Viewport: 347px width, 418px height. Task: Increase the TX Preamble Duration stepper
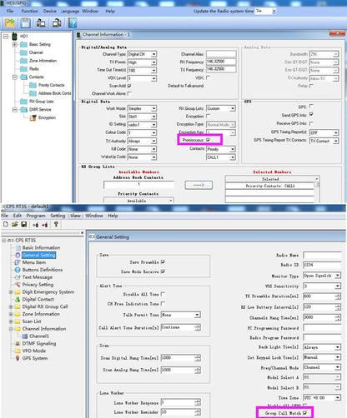pyautogui.click(x=338, y=295)
